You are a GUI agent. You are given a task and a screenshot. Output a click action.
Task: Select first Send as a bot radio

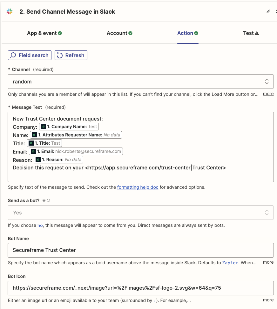coord(44,201)
